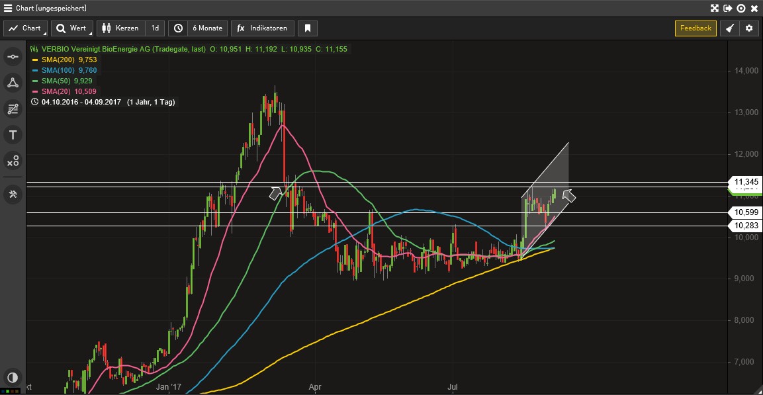This screenshot has height=395, width=763.
Task: Click the Jan '17 time axis label
Action: (x=169, y=388)
